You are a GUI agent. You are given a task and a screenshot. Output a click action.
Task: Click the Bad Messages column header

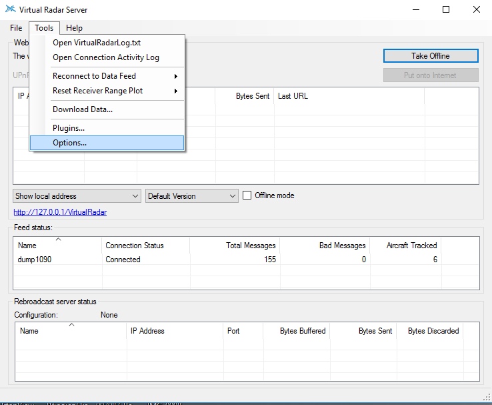pyautogui.click(x=325, y=245)
